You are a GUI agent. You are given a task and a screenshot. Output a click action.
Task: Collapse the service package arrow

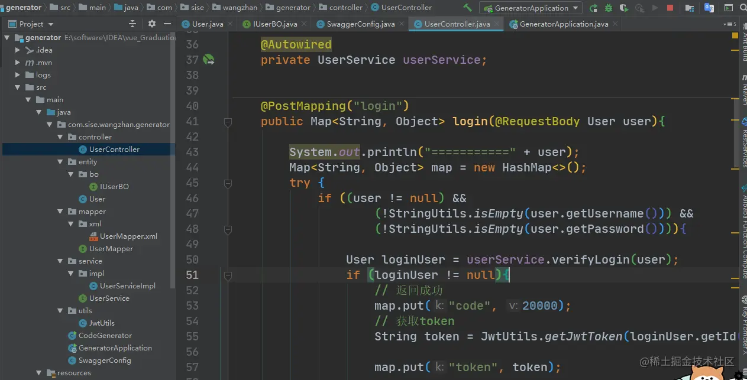pos(60,261)
